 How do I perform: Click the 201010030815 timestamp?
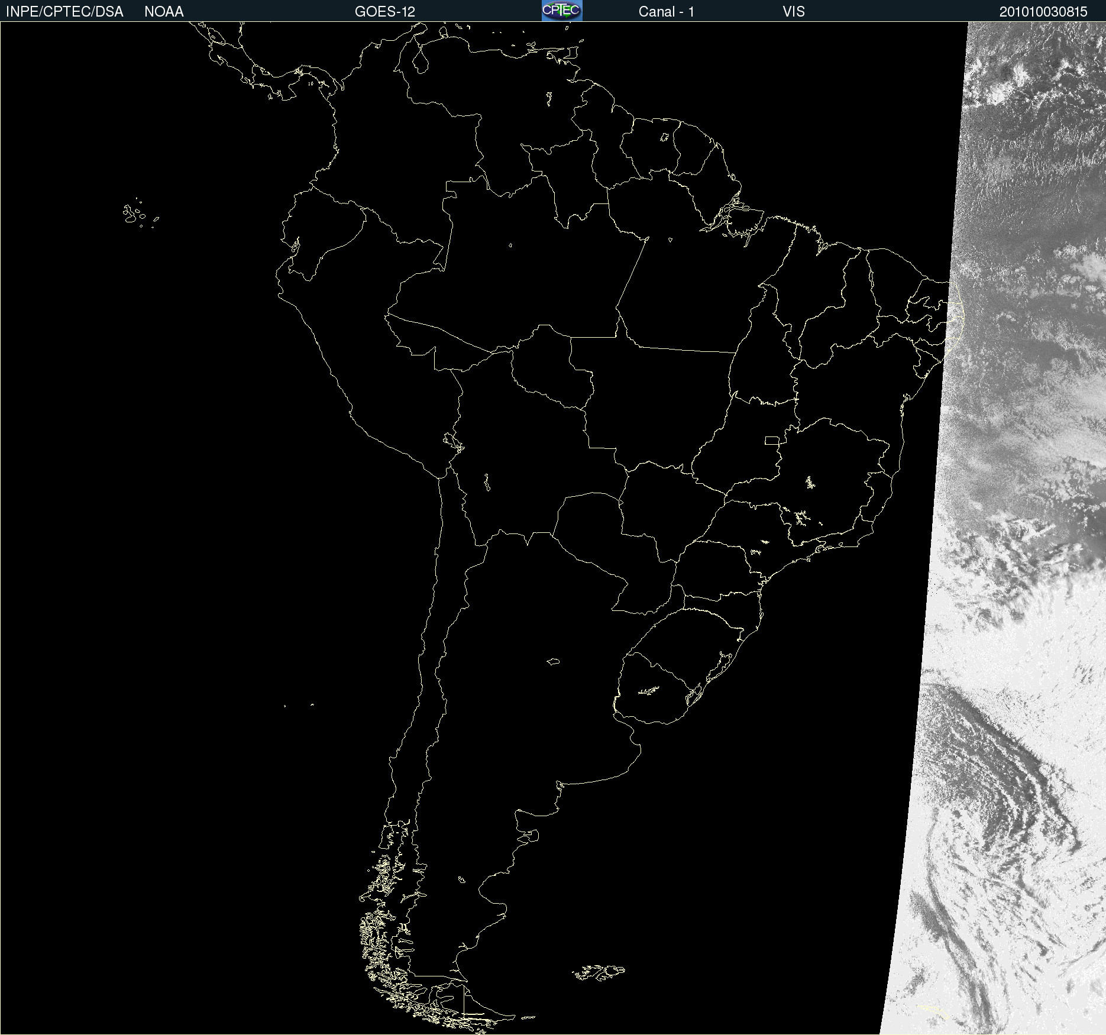click(1043, 12)
